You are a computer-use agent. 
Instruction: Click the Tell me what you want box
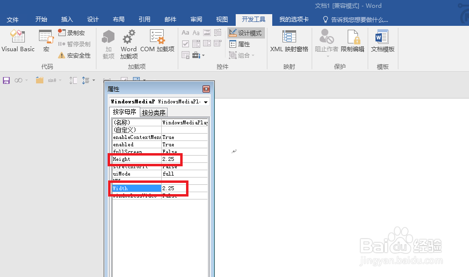coord(356,20)
